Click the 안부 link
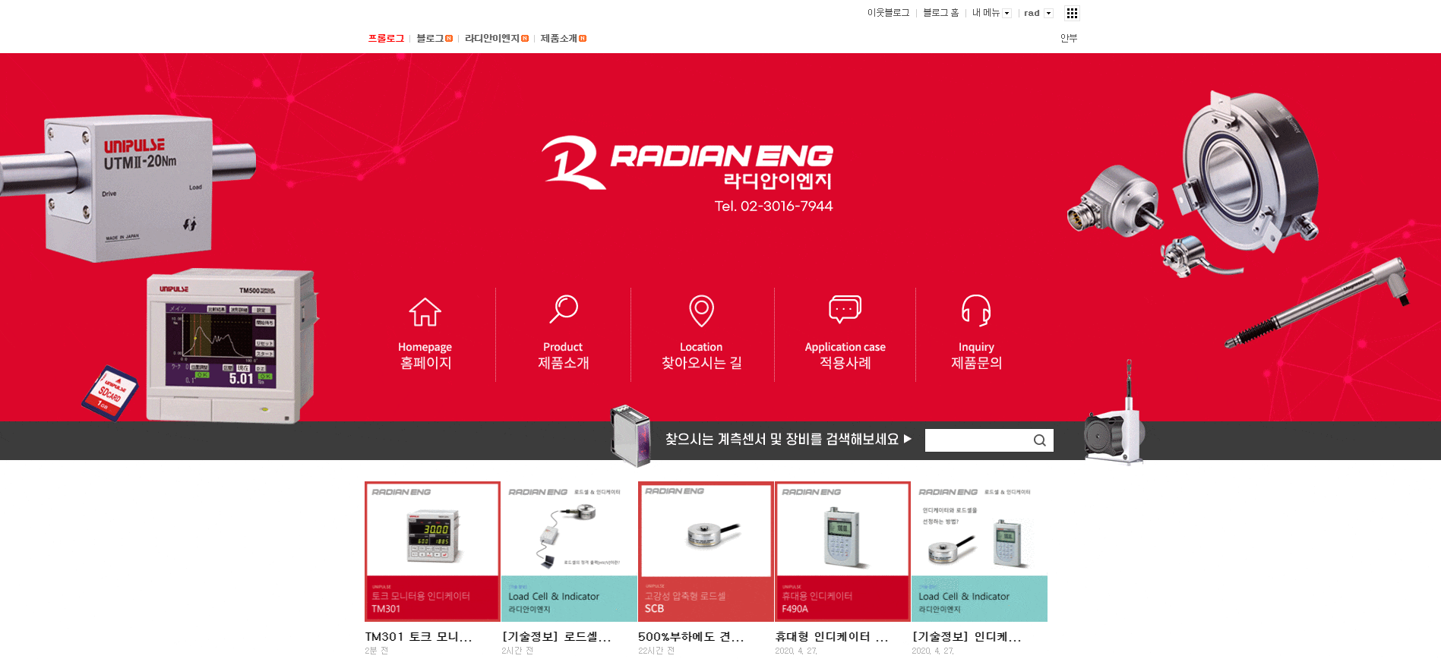The image size is (1441, 659). point(1068,38)
